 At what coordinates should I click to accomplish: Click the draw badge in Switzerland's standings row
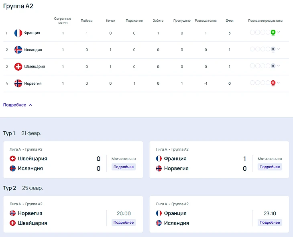(273, 66)
